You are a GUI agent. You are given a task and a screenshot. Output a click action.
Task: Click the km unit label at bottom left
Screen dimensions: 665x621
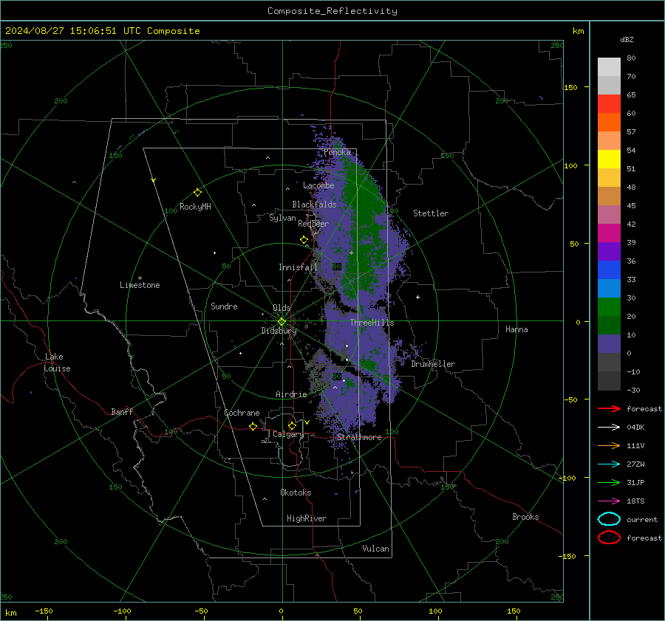tap(11, 613)
